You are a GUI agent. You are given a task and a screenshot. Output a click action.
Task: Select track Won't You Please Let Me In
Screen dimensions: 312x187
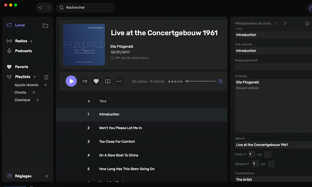coord(142,128)
